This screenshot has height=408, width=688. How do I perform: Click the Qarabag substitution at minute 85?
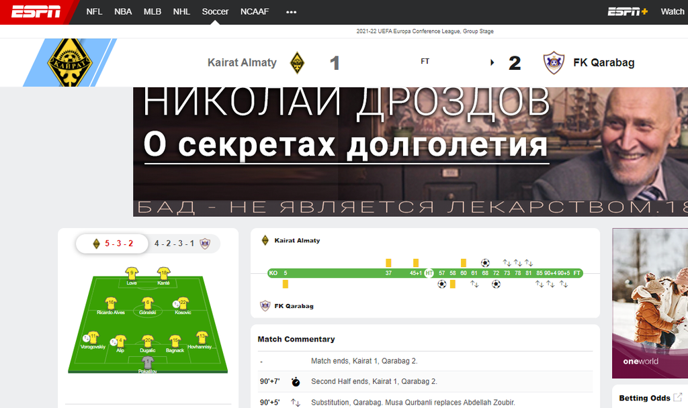click(x=540, y=284)
